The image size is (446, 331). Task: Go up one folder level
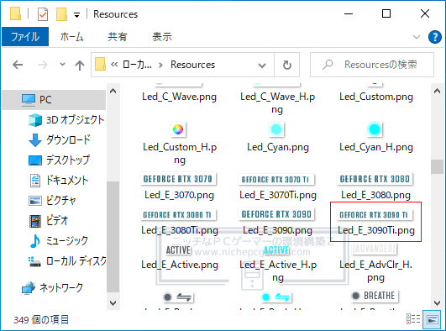coord(80,66)
